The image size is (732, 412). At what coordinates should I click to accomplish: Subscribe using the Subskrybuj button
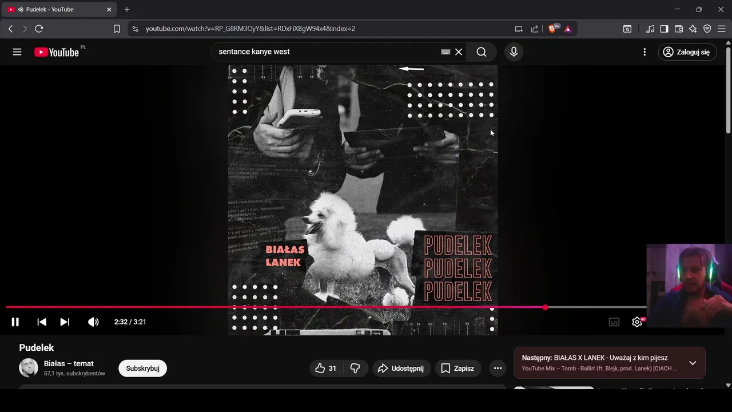point(142,369)
